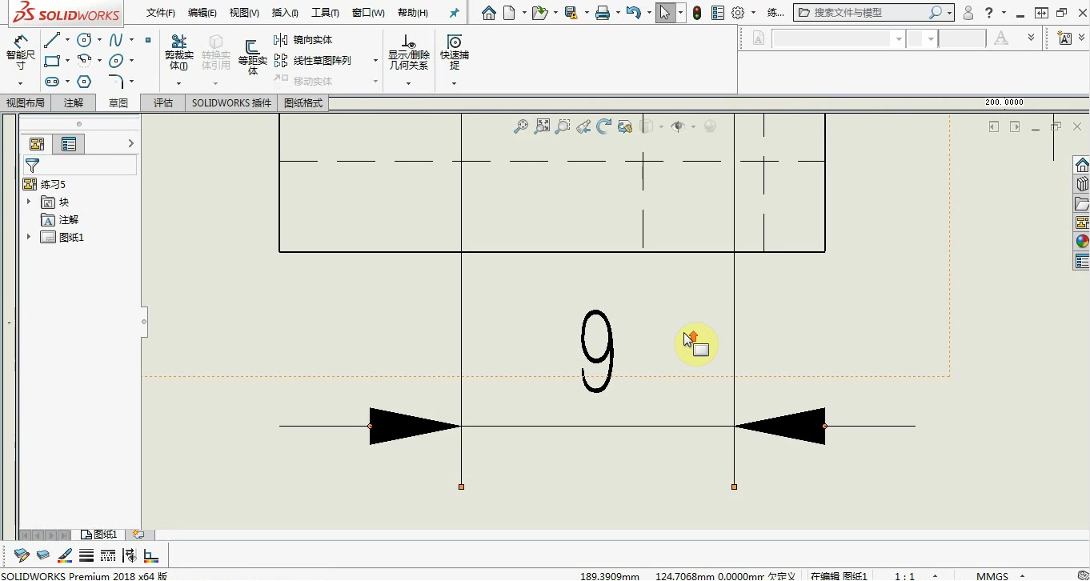Switch to SOLIDWORKS 插件 tab
The height and width of the screenshot is (581, 1090).
[231, 103]
